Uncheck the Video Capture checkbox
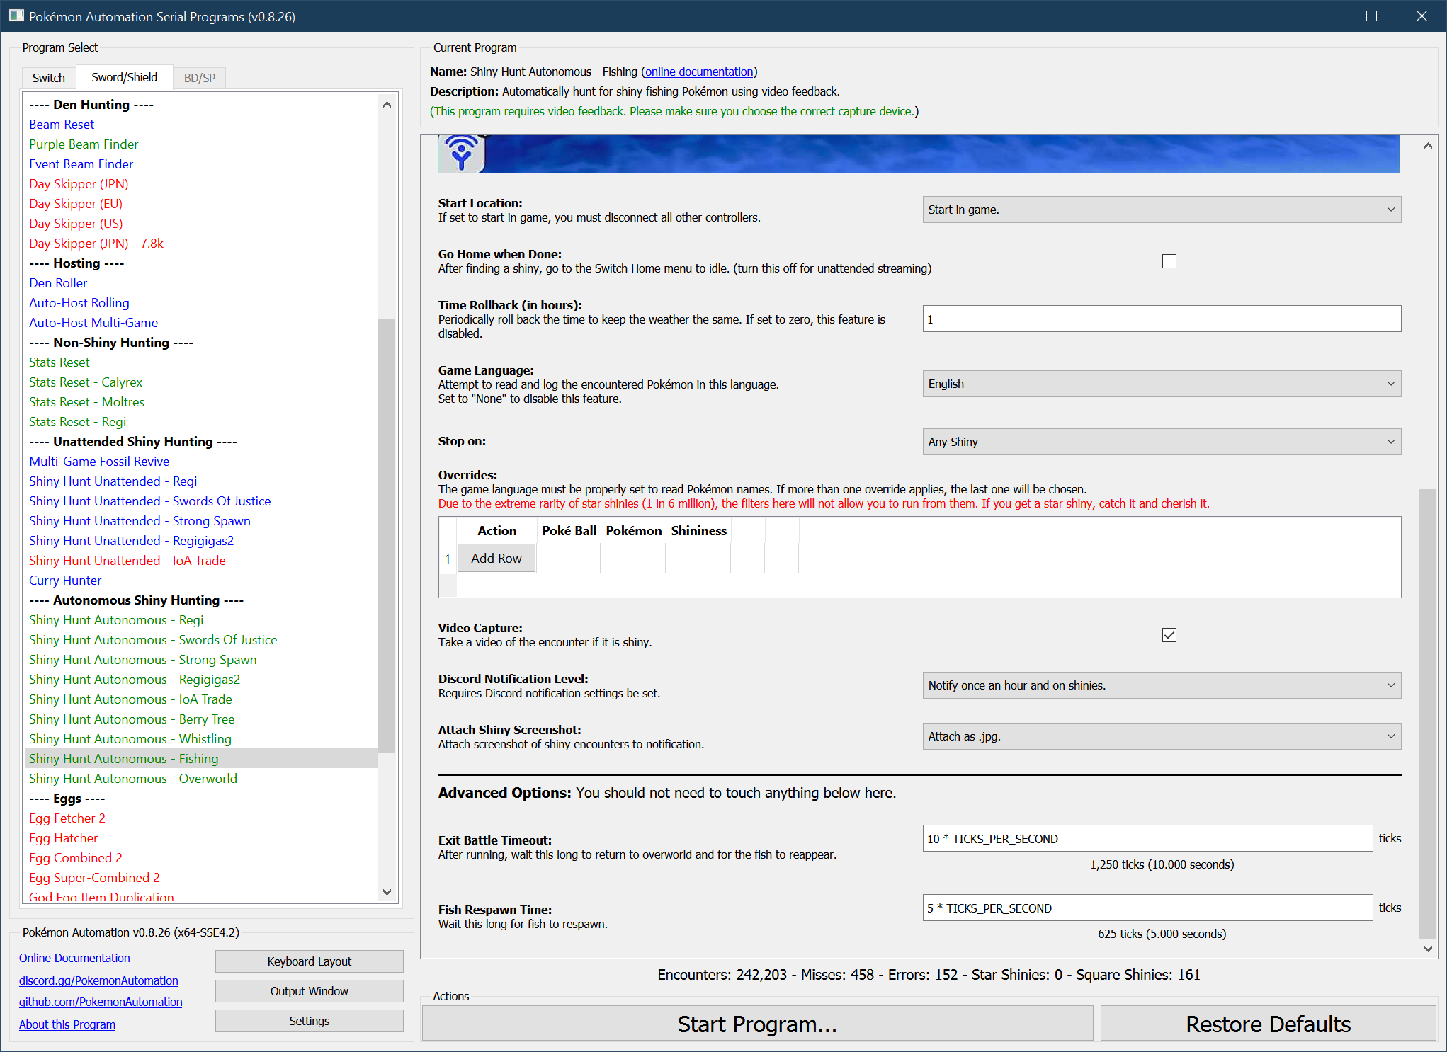 1169,635
